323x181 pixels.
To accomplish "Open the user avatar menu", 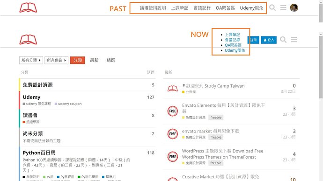I will (294, 8).
